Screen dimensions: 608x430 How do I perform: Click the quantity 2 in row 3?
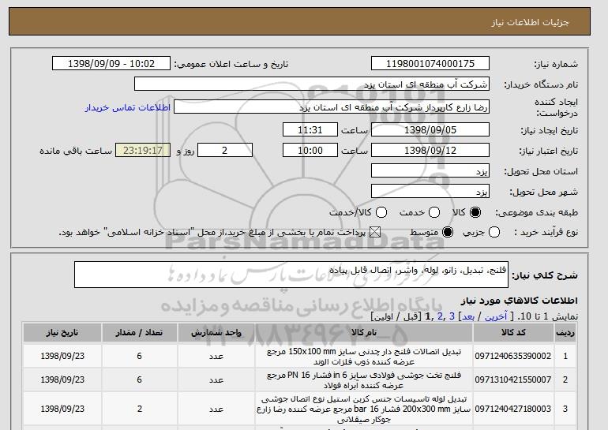pyautogui.click(x=139, y=409)
